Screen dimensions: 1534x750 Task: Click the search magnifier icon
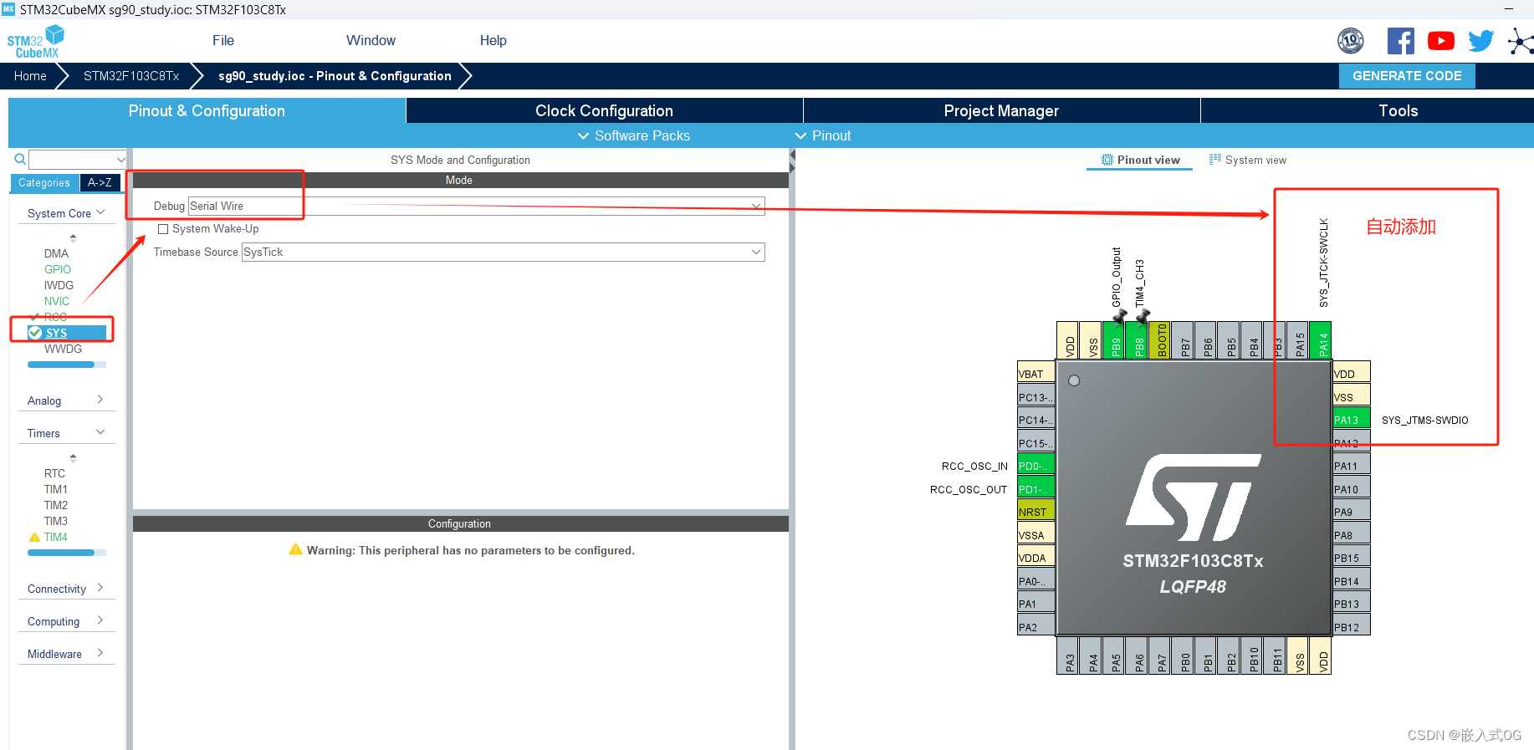point(20,159)
